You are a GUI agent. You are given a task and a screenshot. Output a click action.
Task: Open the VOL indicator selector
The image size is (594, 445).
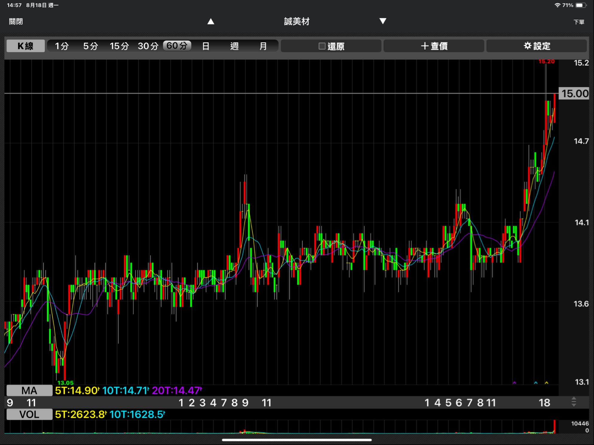point(29,415)
